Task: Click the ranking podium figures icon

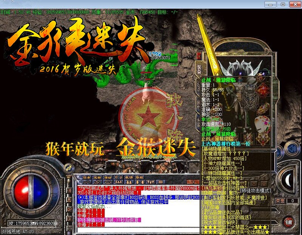Action: coord(150,182)
